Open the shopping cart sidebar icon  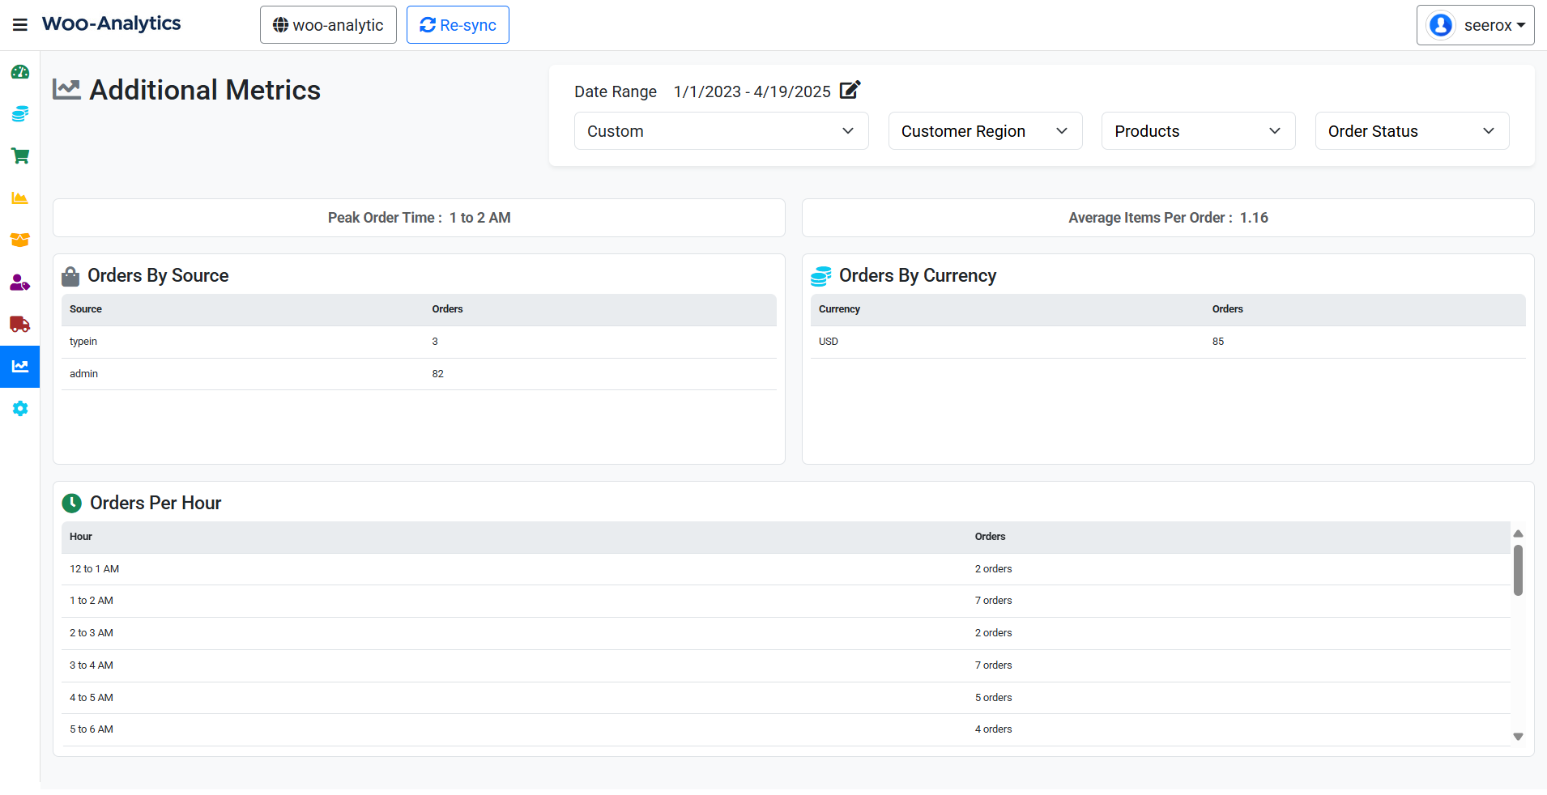20,156
